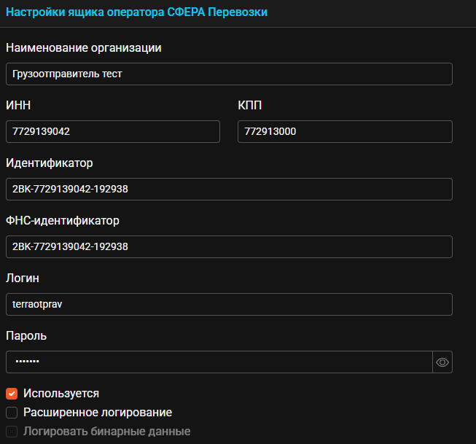Click the ФНС-идентификатор label
The image size is (476, 444).
63,221
